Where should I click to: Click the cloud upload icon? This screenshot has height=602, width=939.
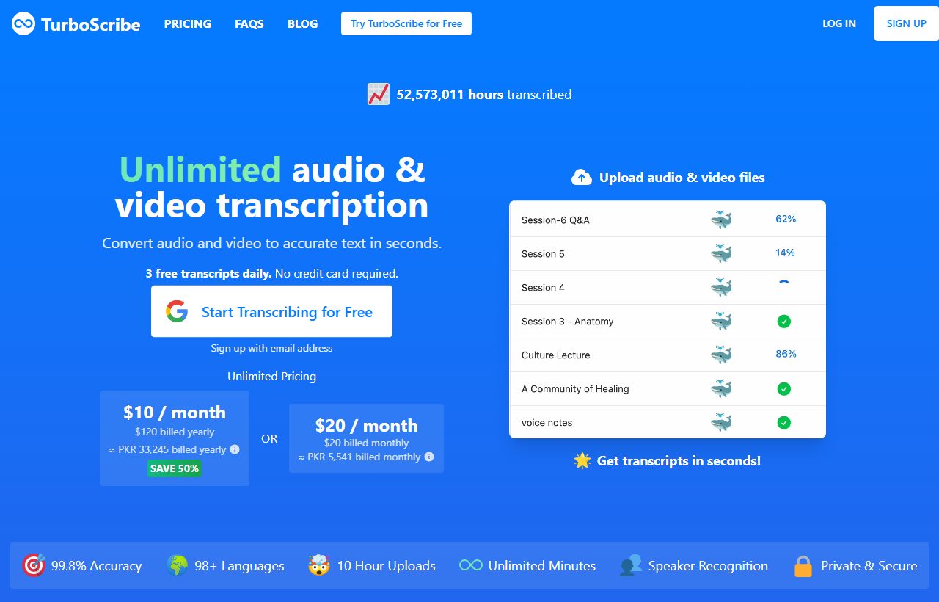[x=582, y=178]
